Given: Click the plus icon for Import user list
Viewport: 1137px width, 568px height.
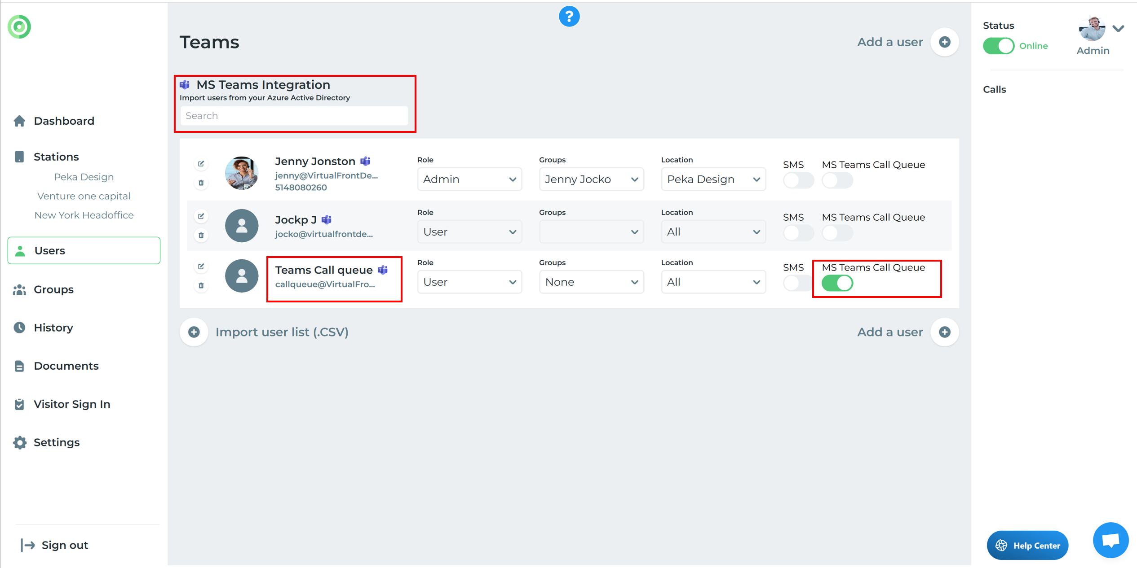Looking at the screenshot, I should pos(194,332).
